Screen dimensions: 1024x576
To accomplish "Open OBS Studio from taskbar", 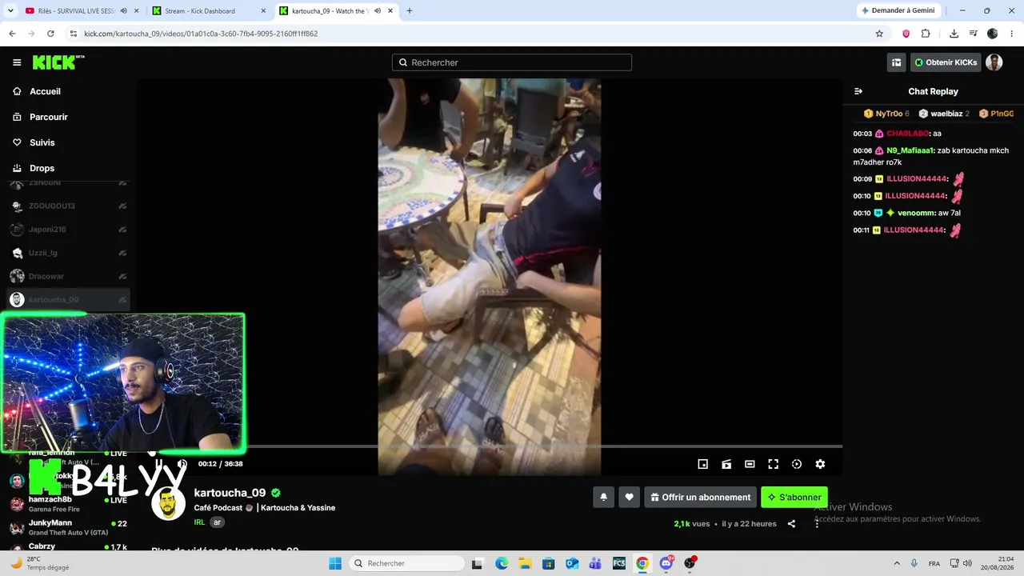I will [x=690, y=563].
